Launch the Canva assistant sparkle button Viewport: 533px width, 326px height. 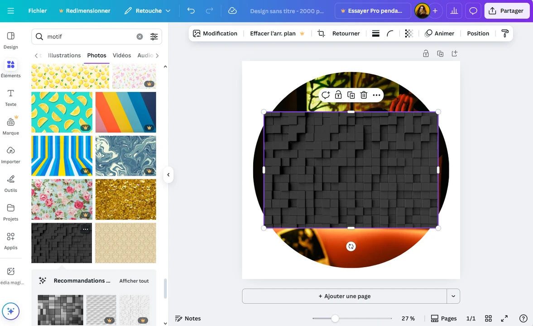coord(10,311)
